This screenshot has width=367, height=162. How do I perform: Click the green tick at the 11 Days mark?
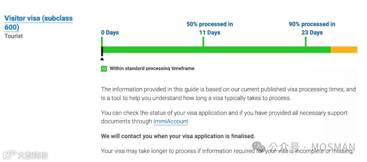(x=203, y=42)
